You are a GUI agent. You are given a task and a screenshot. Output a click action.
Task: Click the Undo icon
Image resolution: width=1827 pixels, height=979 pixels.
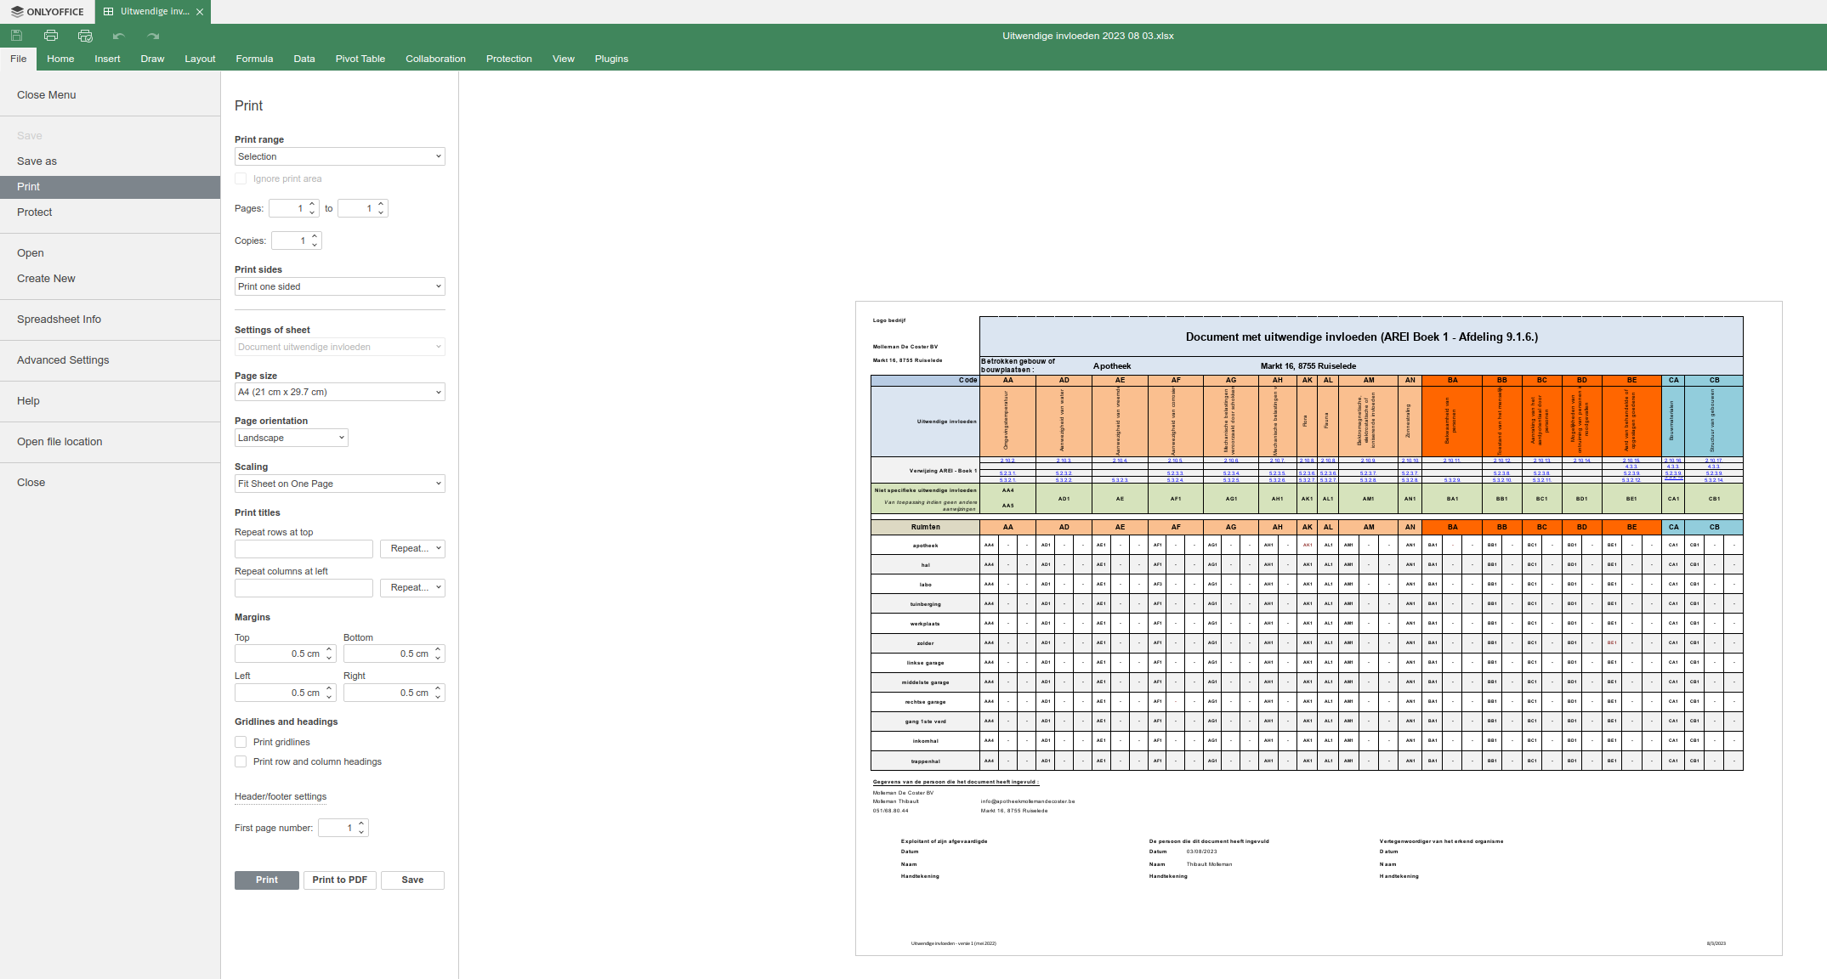click(119, 36)
